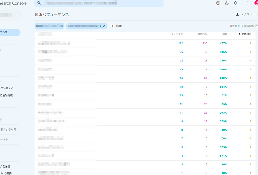Open the Google apps grid
This screenshot has width=258, height=175.
[x=249, y=3]
